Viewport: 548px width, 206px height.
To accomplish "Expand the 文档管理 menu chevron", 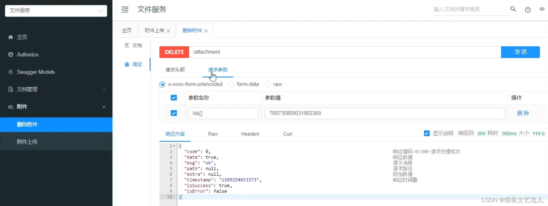I will point(104,89).
